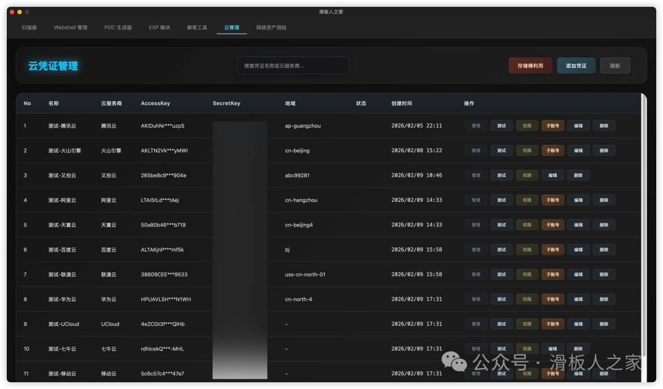Select the 测试-移动云 name cell
Viewport: 663px width, 389px height.
pyautogui.click(x=62, y=374)
